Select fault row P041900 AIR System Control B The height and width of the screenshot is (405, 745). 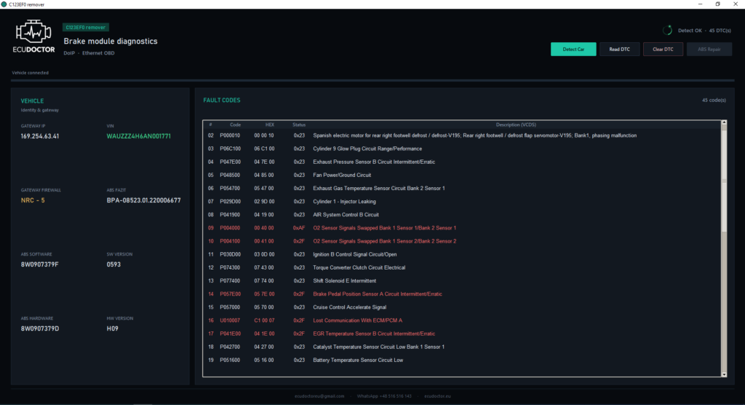pos(462,215)
